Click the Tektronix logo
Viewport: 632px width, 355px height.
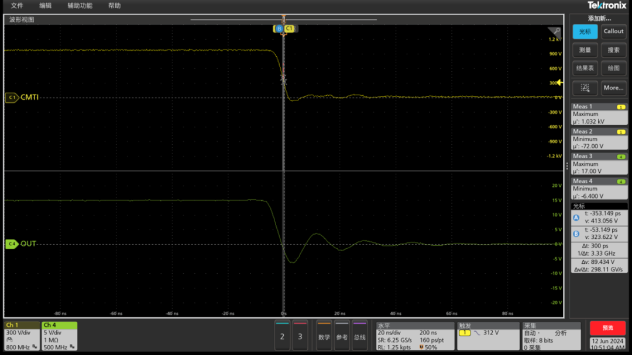607,5
